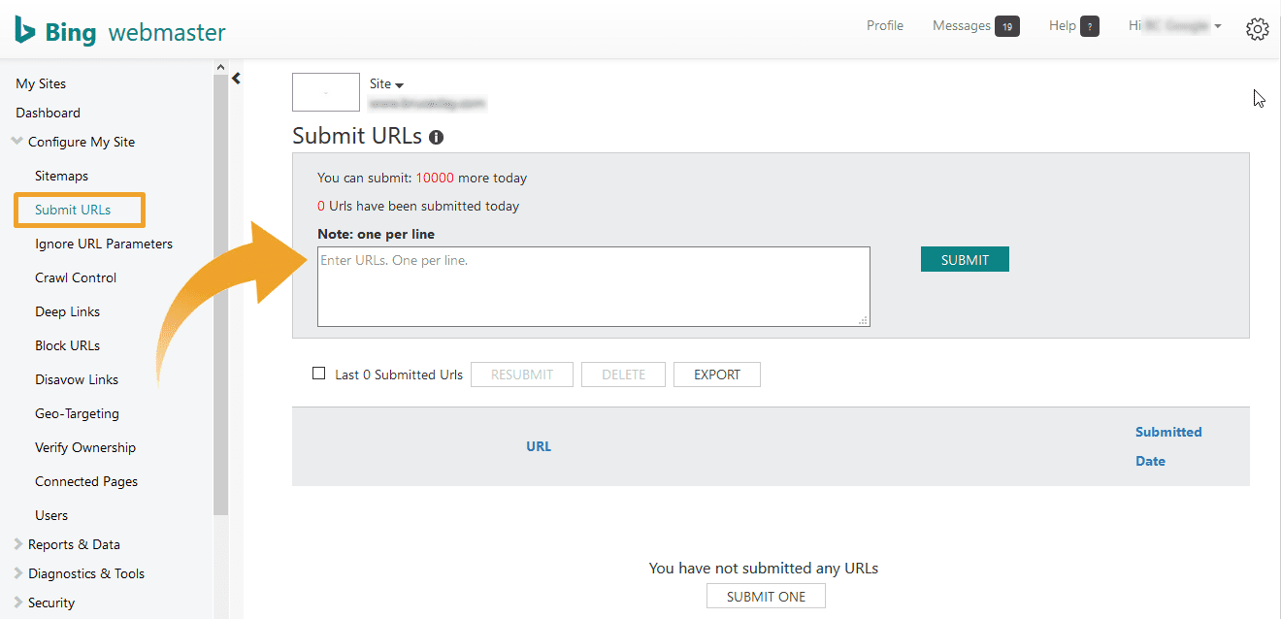Collapse sidebar using the left arrow icon

click(x=236, y=79)
